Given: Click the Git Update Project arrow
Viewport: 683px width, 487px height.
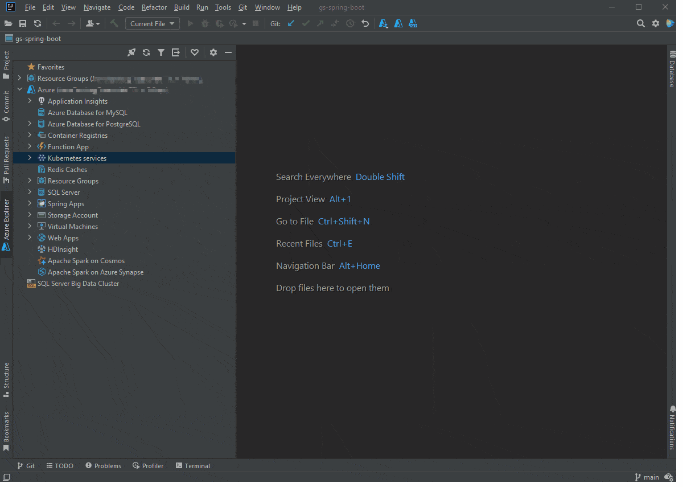Looking at the screenshot, I should [291, 23].
